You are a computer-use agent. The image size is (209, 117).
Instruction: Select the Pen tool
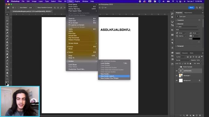(x=7, y=61)
